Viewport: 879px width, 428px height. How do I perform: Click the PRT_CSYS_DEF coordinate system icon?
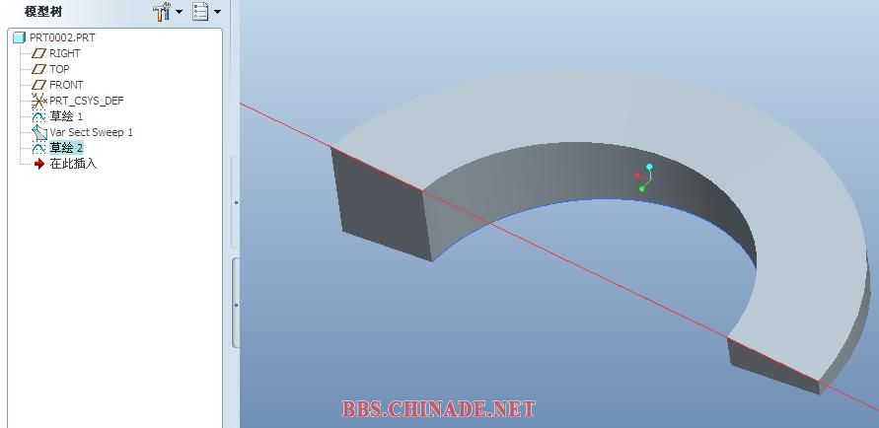point(38,101)
